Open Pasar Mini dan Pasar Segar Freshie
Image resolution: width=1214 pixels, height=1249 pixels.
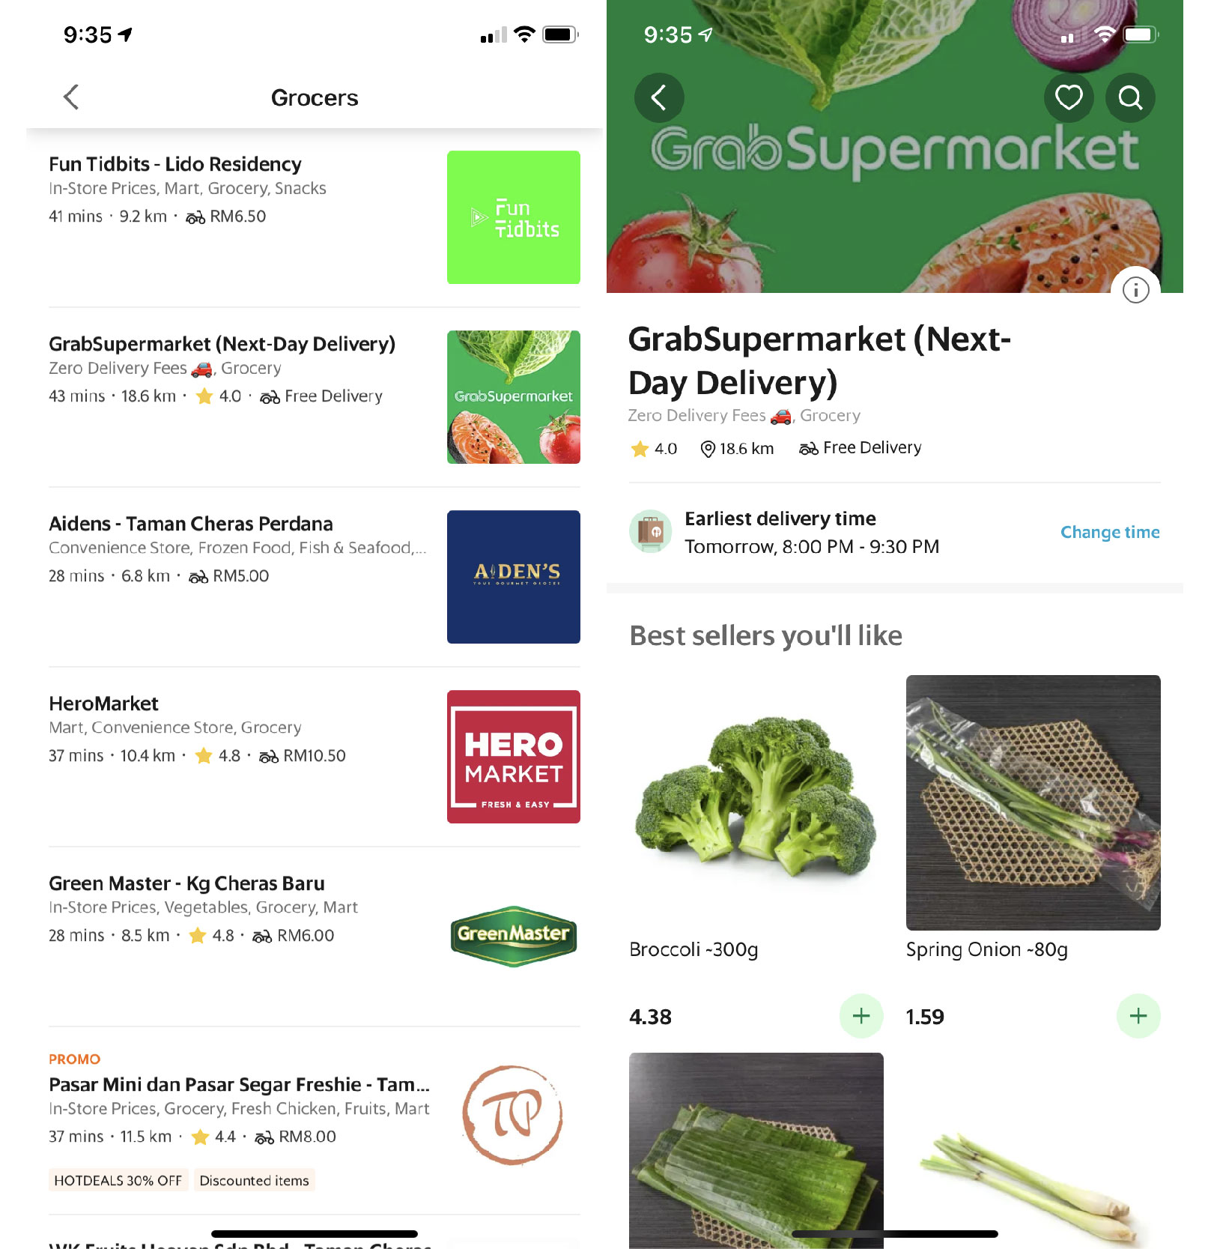click(315, 1120)
